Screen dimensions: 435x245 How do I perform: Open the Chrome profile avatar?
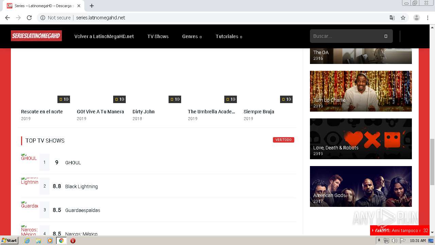pos(416,18)
